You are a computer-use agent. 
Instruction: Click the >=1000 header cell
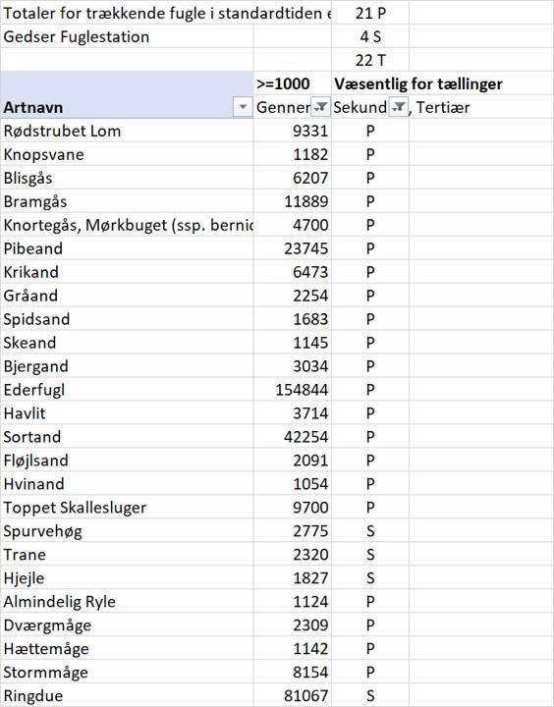pyautogui.click(x=293, y=83)
